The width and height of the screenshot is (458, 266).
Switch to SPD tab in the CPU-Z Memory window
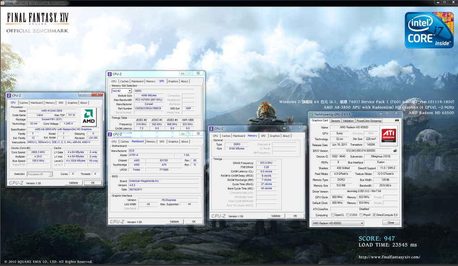(x=263, y=136)
